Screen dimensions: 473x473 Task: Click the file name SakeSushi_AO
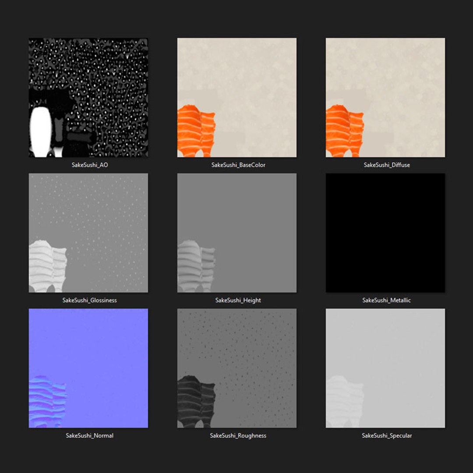click(90, 165)
